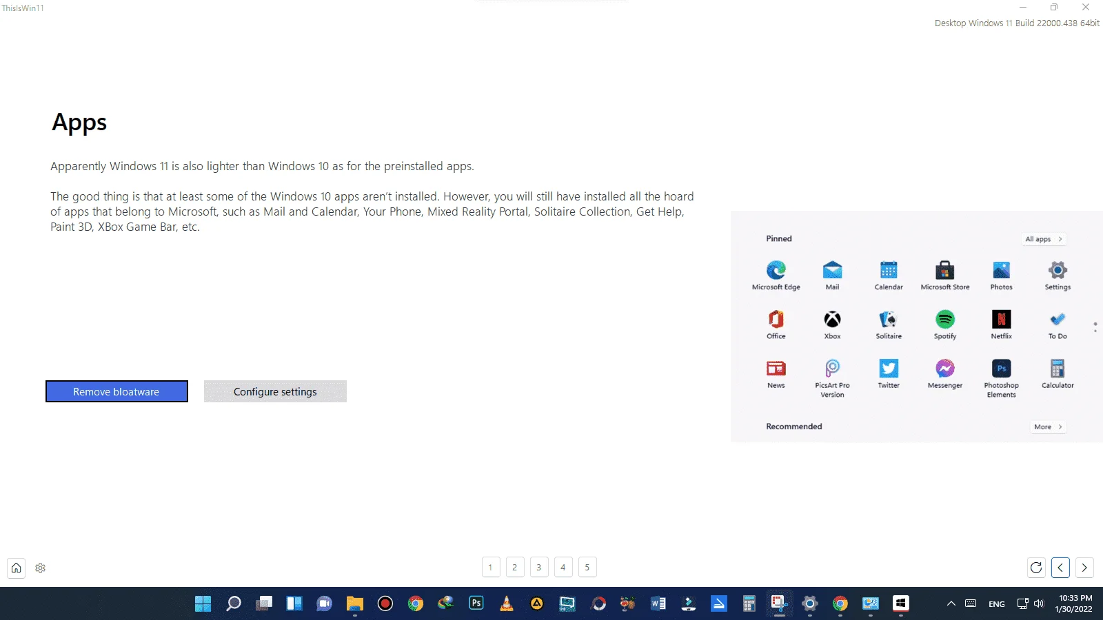Open network status in system tray
Screen dimensions: 1103x620
(x=1023, y=603)
